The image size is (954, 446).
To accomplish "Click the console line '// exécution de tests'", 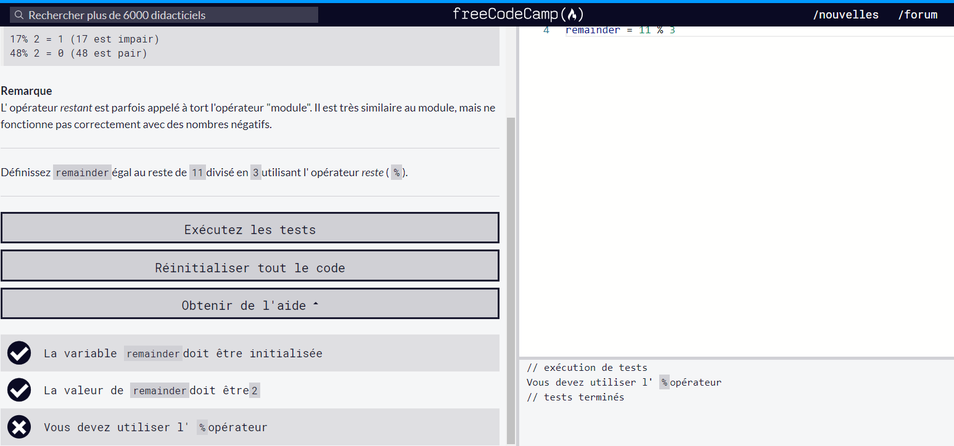I will pos(587,368).
